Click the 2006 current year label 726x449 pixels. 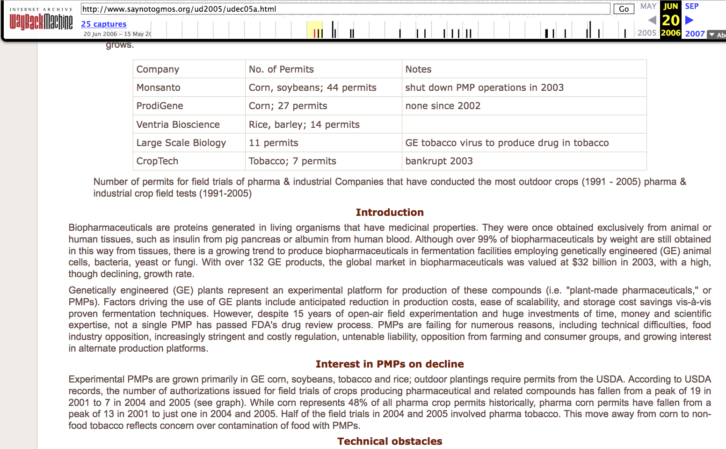pos(671,33)
